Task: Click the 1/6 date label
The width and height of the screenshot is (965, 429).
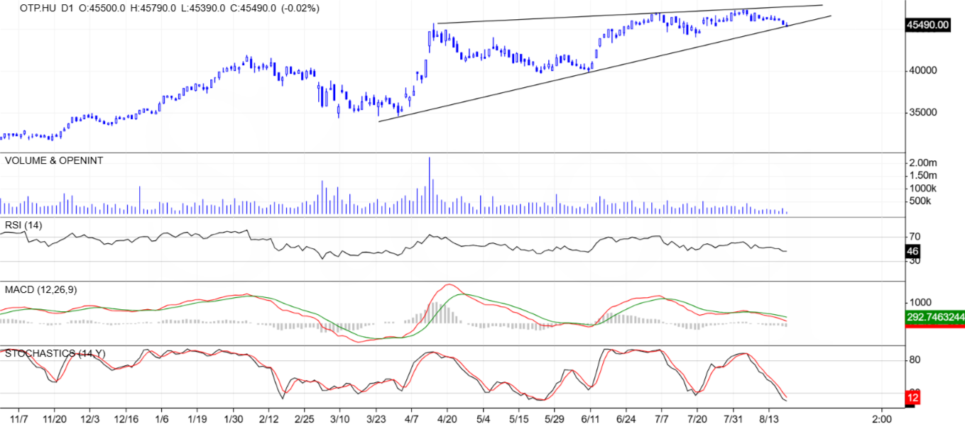Action: click(162, 420)
